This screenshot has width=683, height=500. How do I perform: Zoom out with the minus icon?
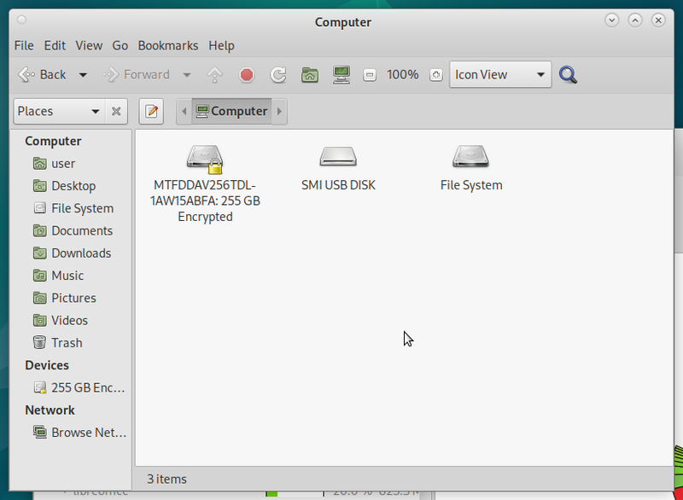pos(369,74)
